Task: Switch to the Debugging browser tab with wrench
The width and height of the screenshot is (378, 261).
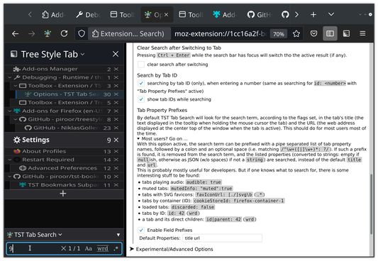Action: click(x=87, y=15)
